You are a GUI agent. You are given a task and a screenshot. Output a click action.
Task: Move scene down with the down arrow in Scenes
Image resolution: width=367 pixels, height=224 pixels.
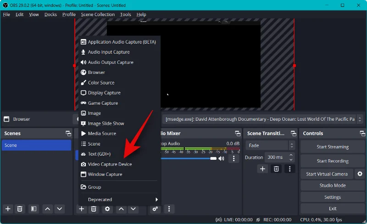tap(60, 209)
